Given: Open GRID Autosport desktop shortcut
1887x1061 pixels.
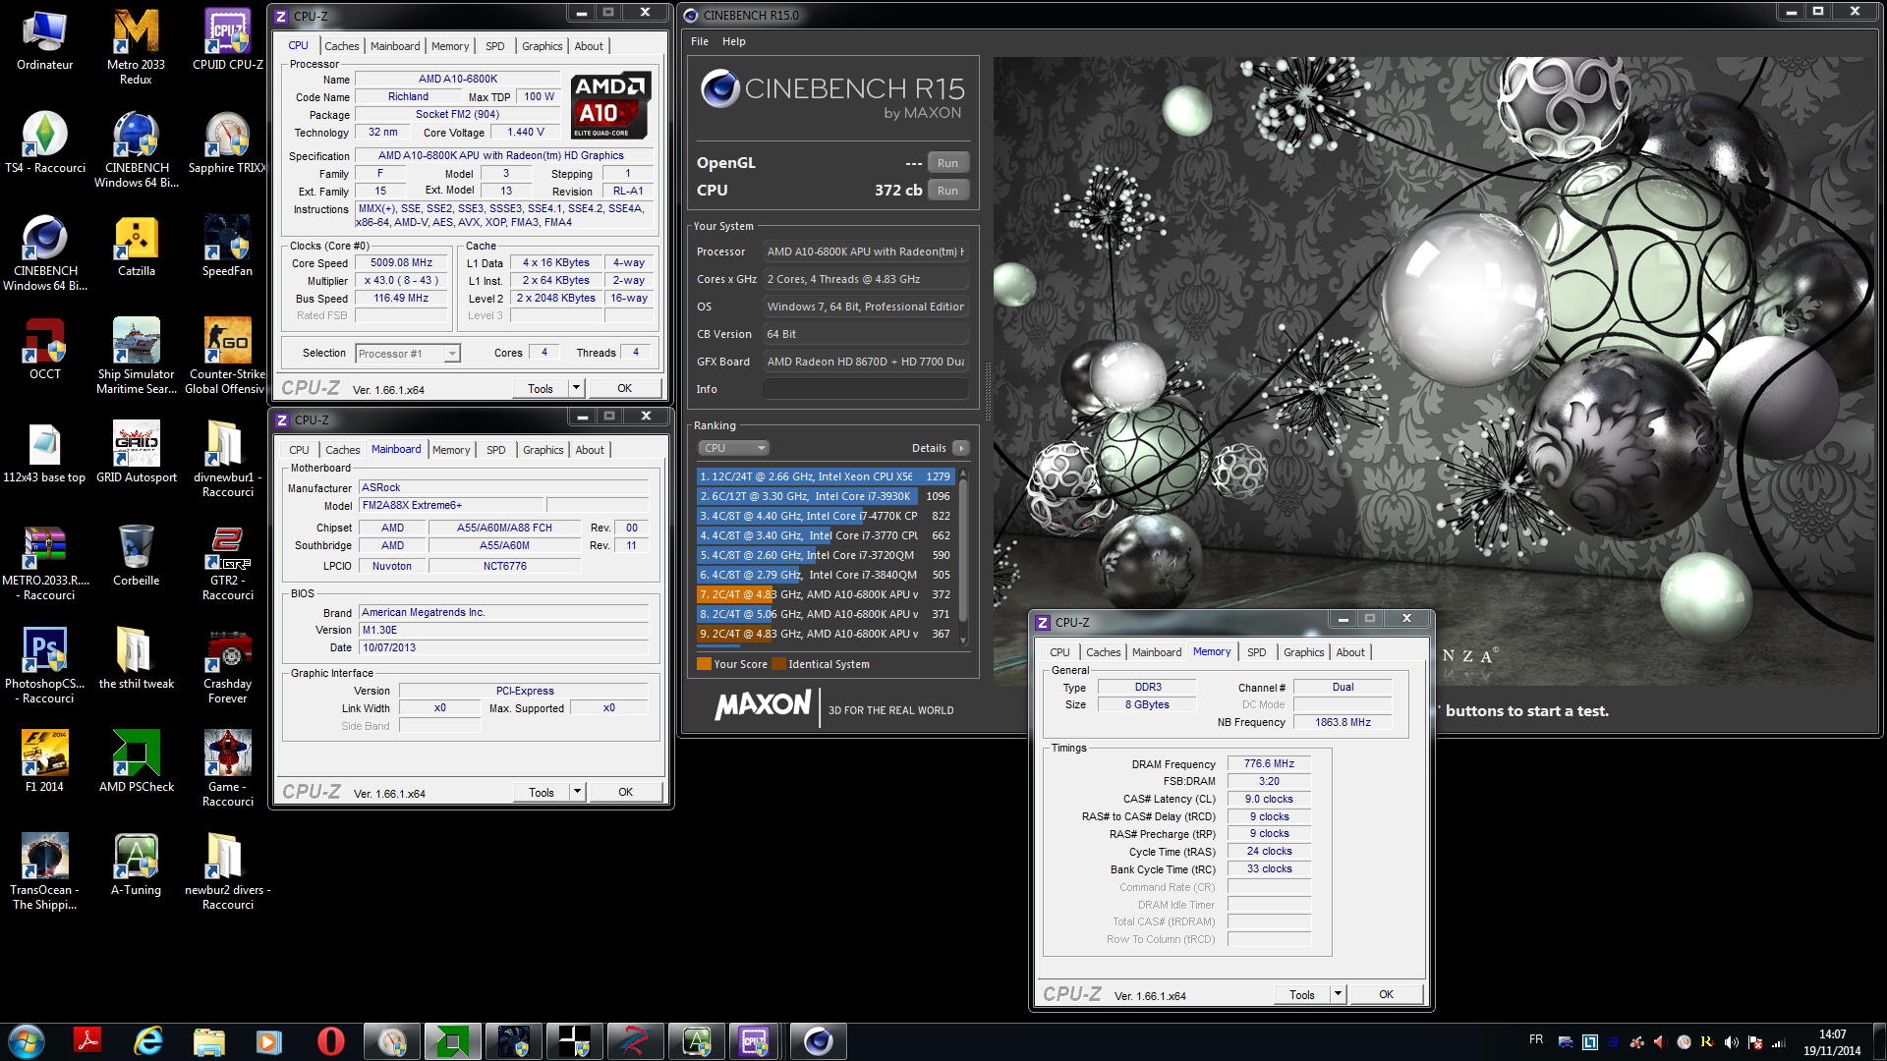Looking at the screenshot, I should click(x=136, y=453).
